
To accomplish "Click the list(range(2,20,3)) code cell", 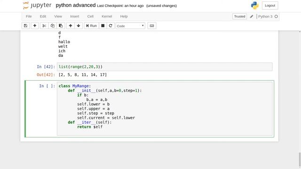I will (x=165, y=67).
